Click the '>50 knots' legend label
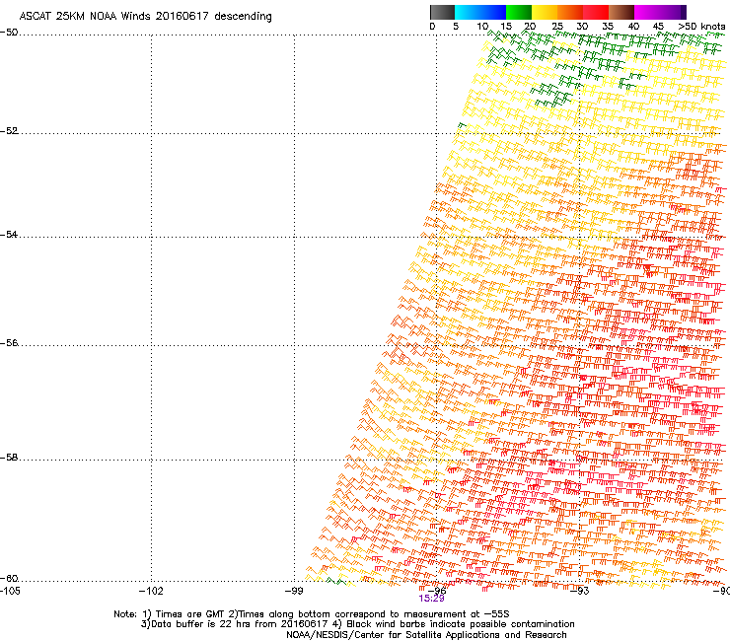 [701, 27]
